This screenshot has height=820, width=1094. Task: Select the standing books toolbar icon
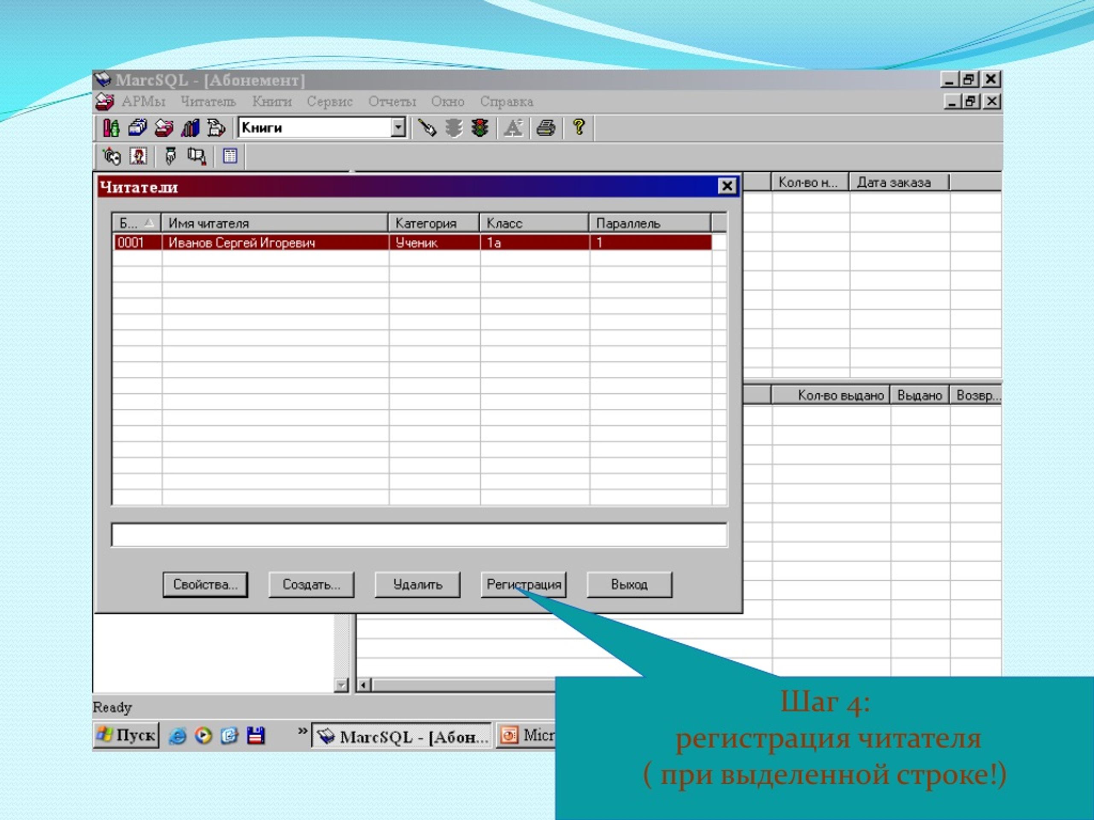click(x=190, y=128)
